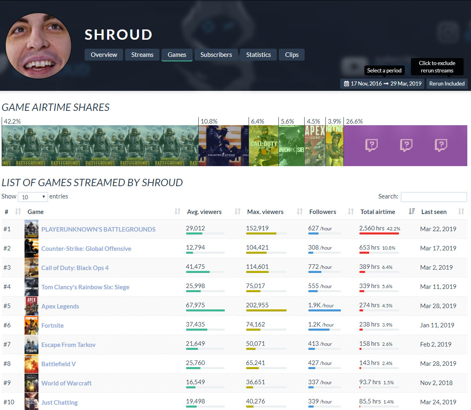Open the Just Chatting link
This screenshot has width=471, height=410.
pyautogui.click(x=59, y=403)
